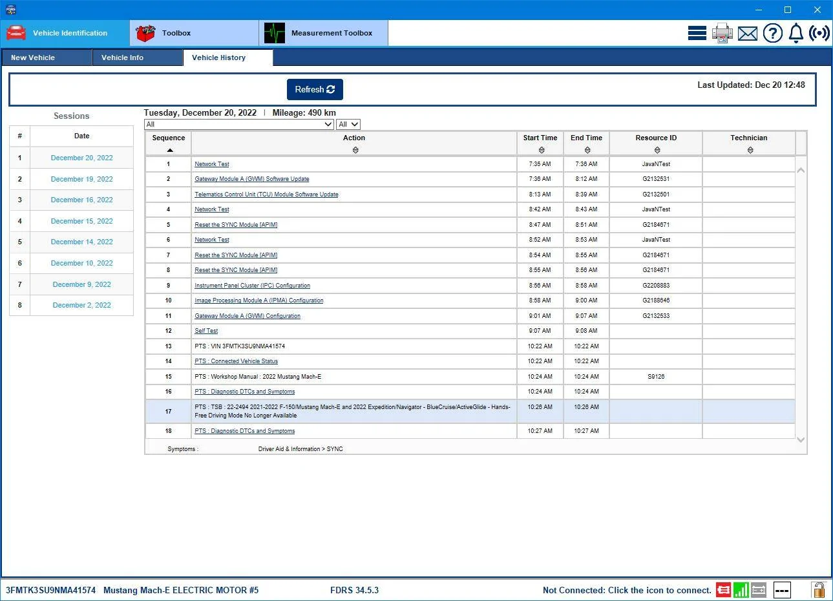Image resolution: width=833 pixels, height=601 pixels.
Task: Click the red vehicle connect icon in status bar
Action: click(724, 589)
